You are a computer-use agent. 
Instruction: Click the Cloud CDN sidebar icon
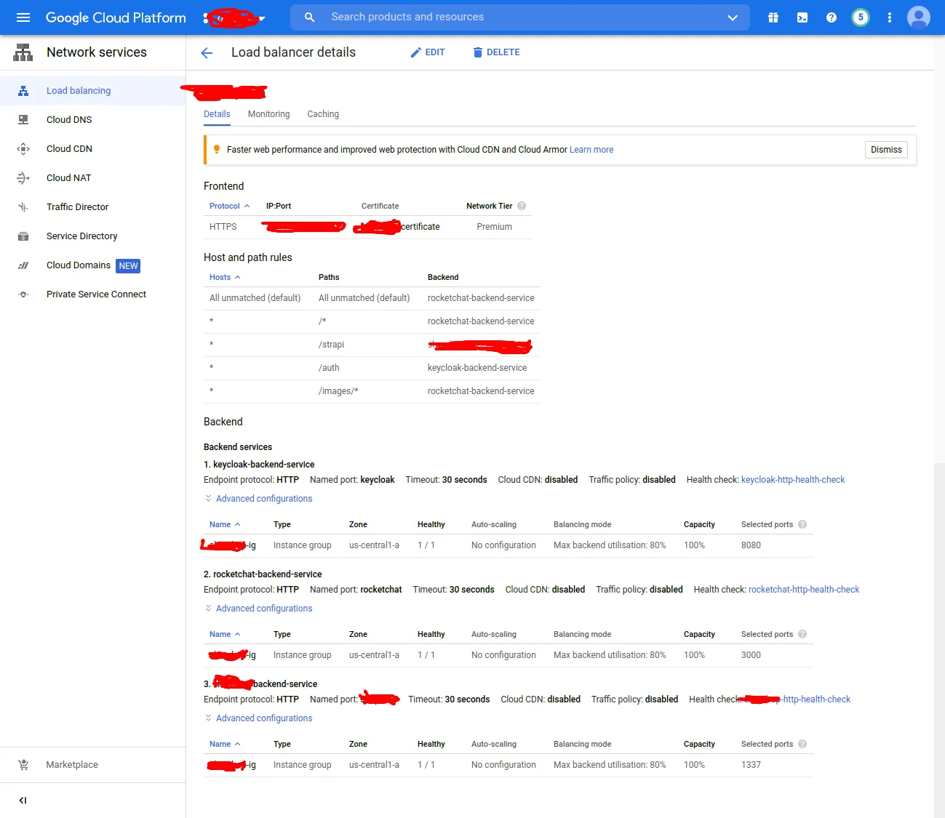point(23,149)
